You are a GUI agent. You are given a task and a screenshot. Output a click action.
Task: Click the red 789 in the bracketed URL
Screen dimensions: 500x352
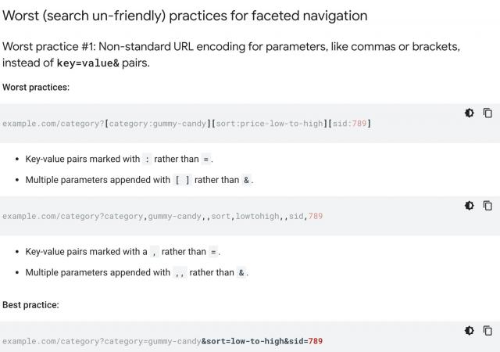(359, 124)
